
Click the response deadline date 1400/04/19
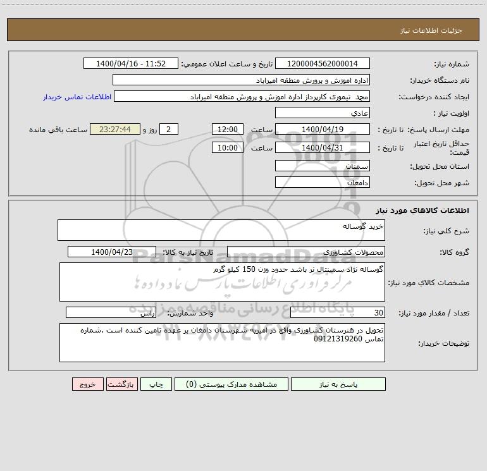[323, 129]
